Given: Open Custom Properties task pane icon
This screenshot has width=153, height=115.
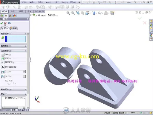Looking at the screenshot, I should pos(151,39).
